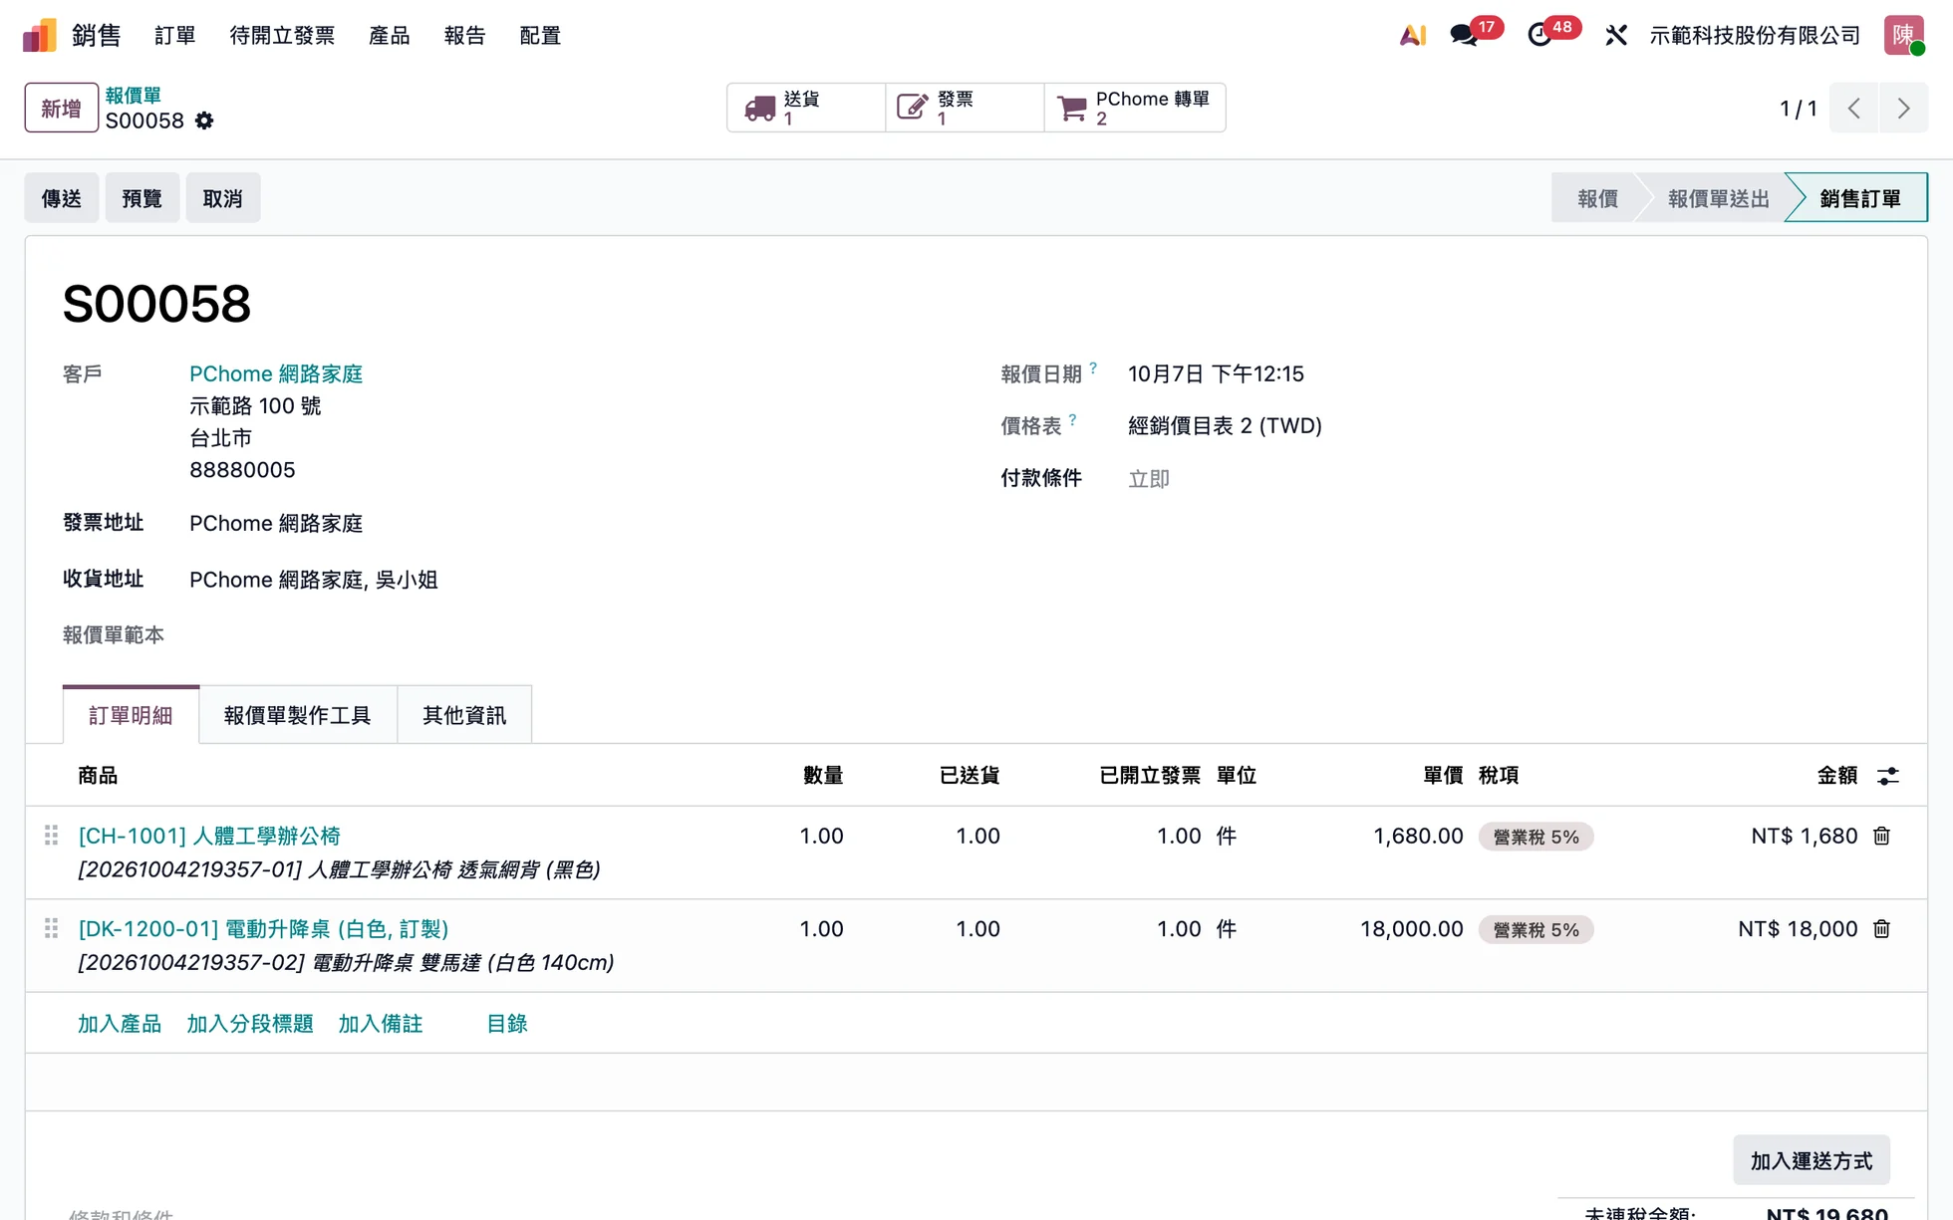This screenshot has width=1953, height=1220.
Task: Click the 目錄 link
Action: coord(507,1024)
